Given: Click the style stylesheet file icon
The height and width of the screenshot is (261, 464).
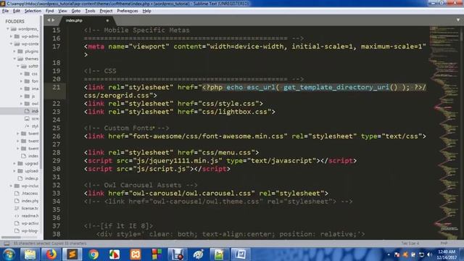Looking at the screenshot, I should [27, 126].
